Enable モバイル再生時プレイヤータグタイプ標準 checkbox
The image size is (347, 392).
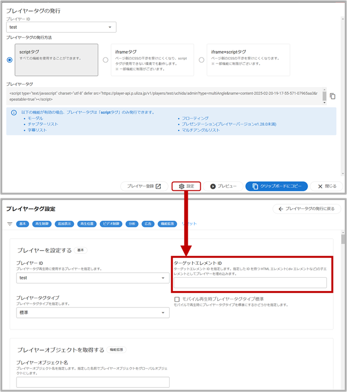pyautogui.click(x=177, y=299)
